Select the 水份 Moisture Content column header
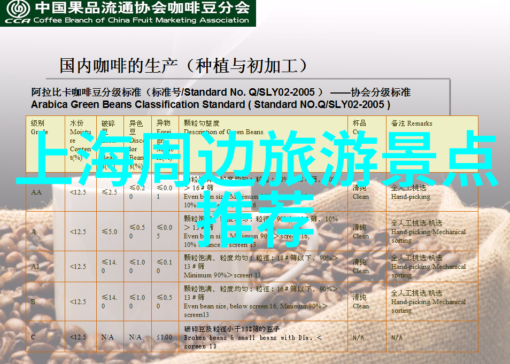 (x=80, y=140)
